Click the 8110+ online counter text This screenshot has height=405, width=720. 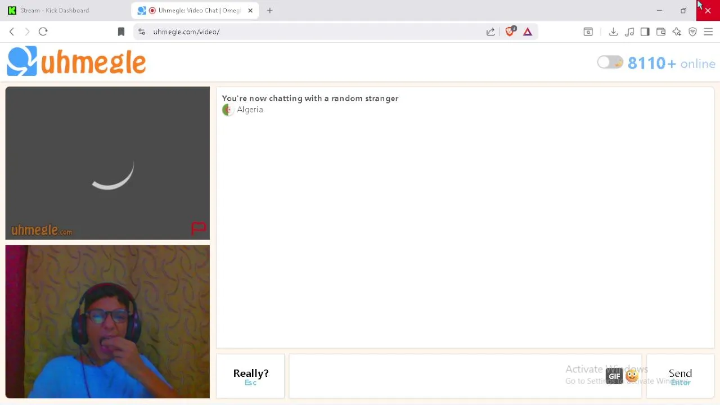click(672, 64)
